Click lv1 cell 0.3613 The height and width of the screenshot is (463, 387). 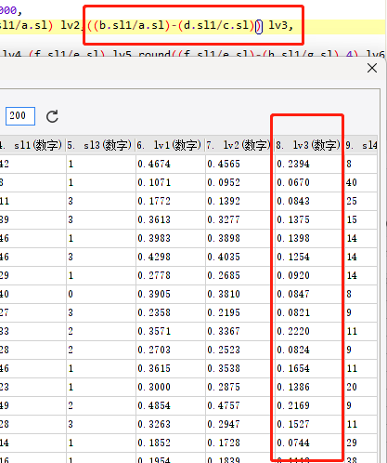[x=171, y=219]
